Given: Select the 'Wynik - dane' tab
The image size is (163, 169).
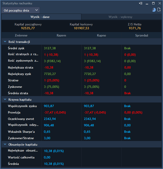Looking at the screenshot, I should click(40, 17).
